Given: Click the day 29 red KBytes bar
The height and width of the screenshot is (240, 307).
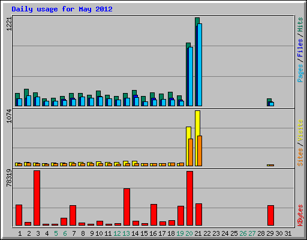Looking at the screenshot, I should click(270, 215).
